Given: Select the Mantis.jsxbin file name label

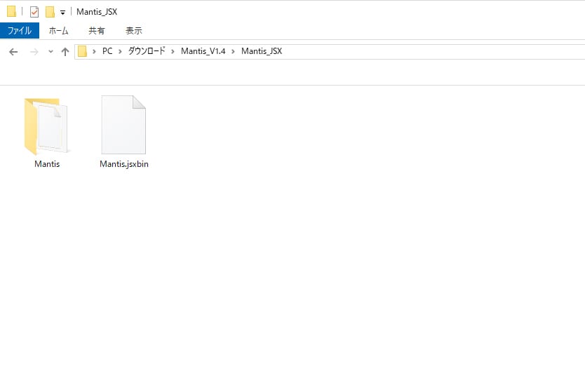Looking at the screenshot, I should tap(124, 164).
